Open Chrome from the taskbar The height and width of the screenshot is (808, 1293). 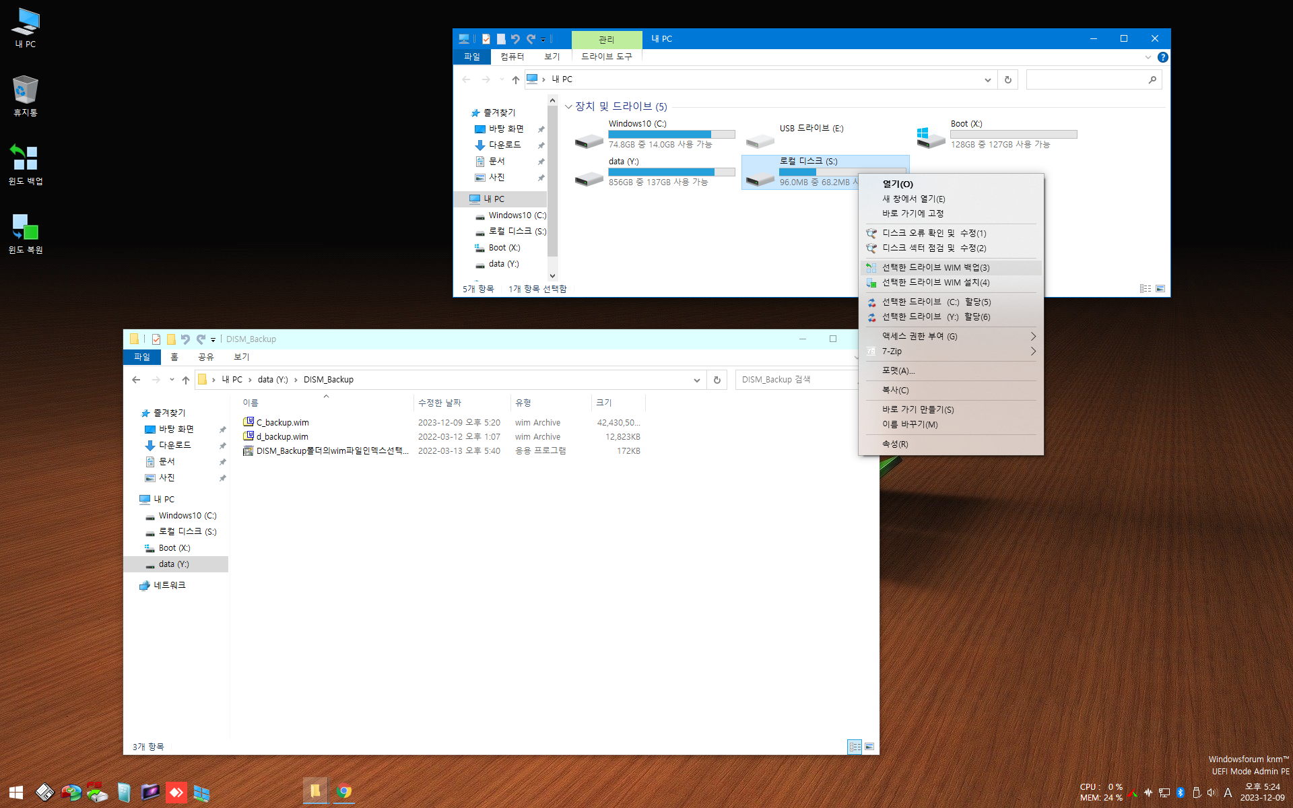(x=344, y=792)
